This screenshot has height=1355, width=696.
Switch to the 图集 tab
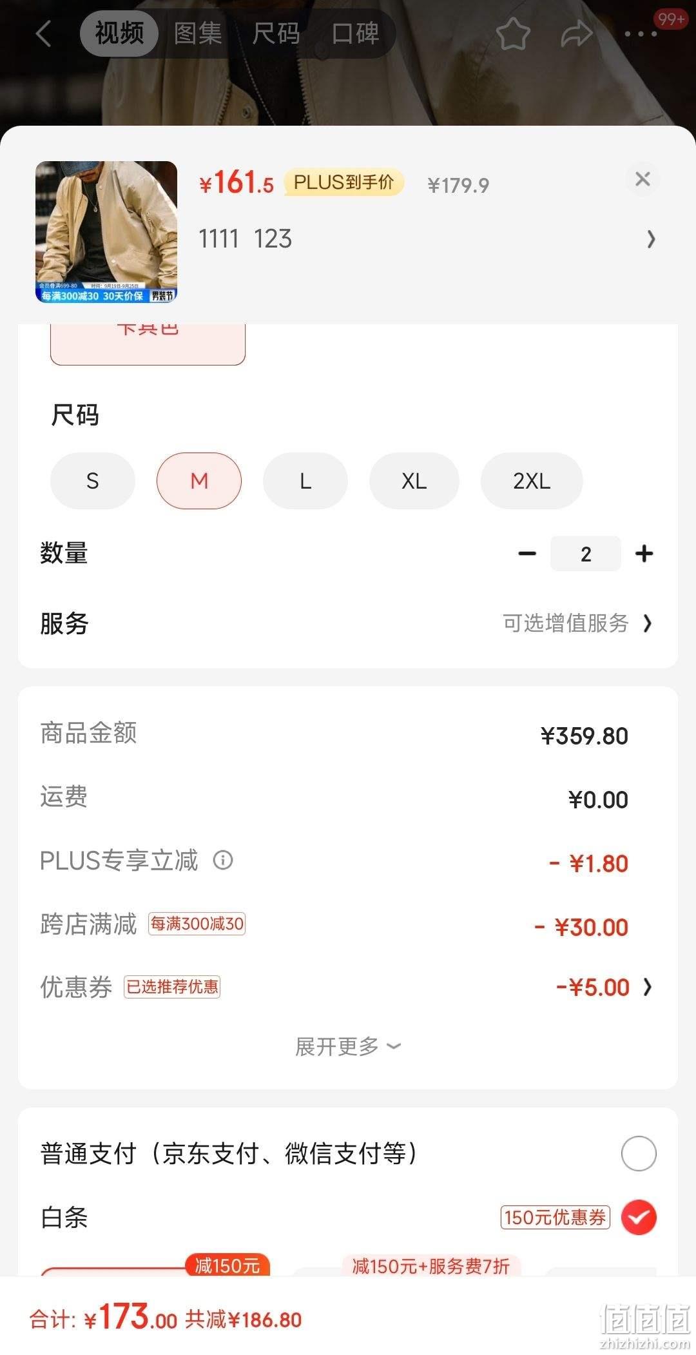click(198, 33)
